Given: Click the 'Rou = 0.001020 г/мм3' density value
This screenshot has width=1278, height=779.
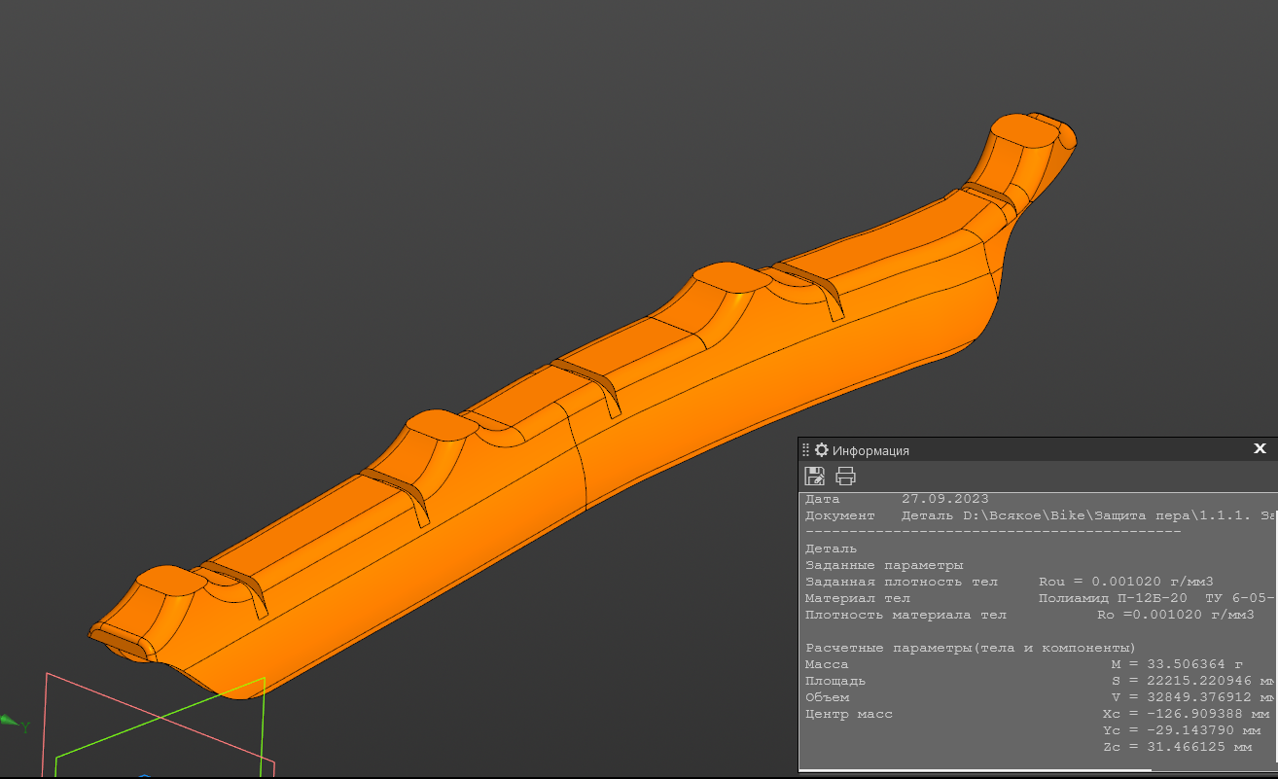Looking at the screenshot, I should (x=1125, y=582).
